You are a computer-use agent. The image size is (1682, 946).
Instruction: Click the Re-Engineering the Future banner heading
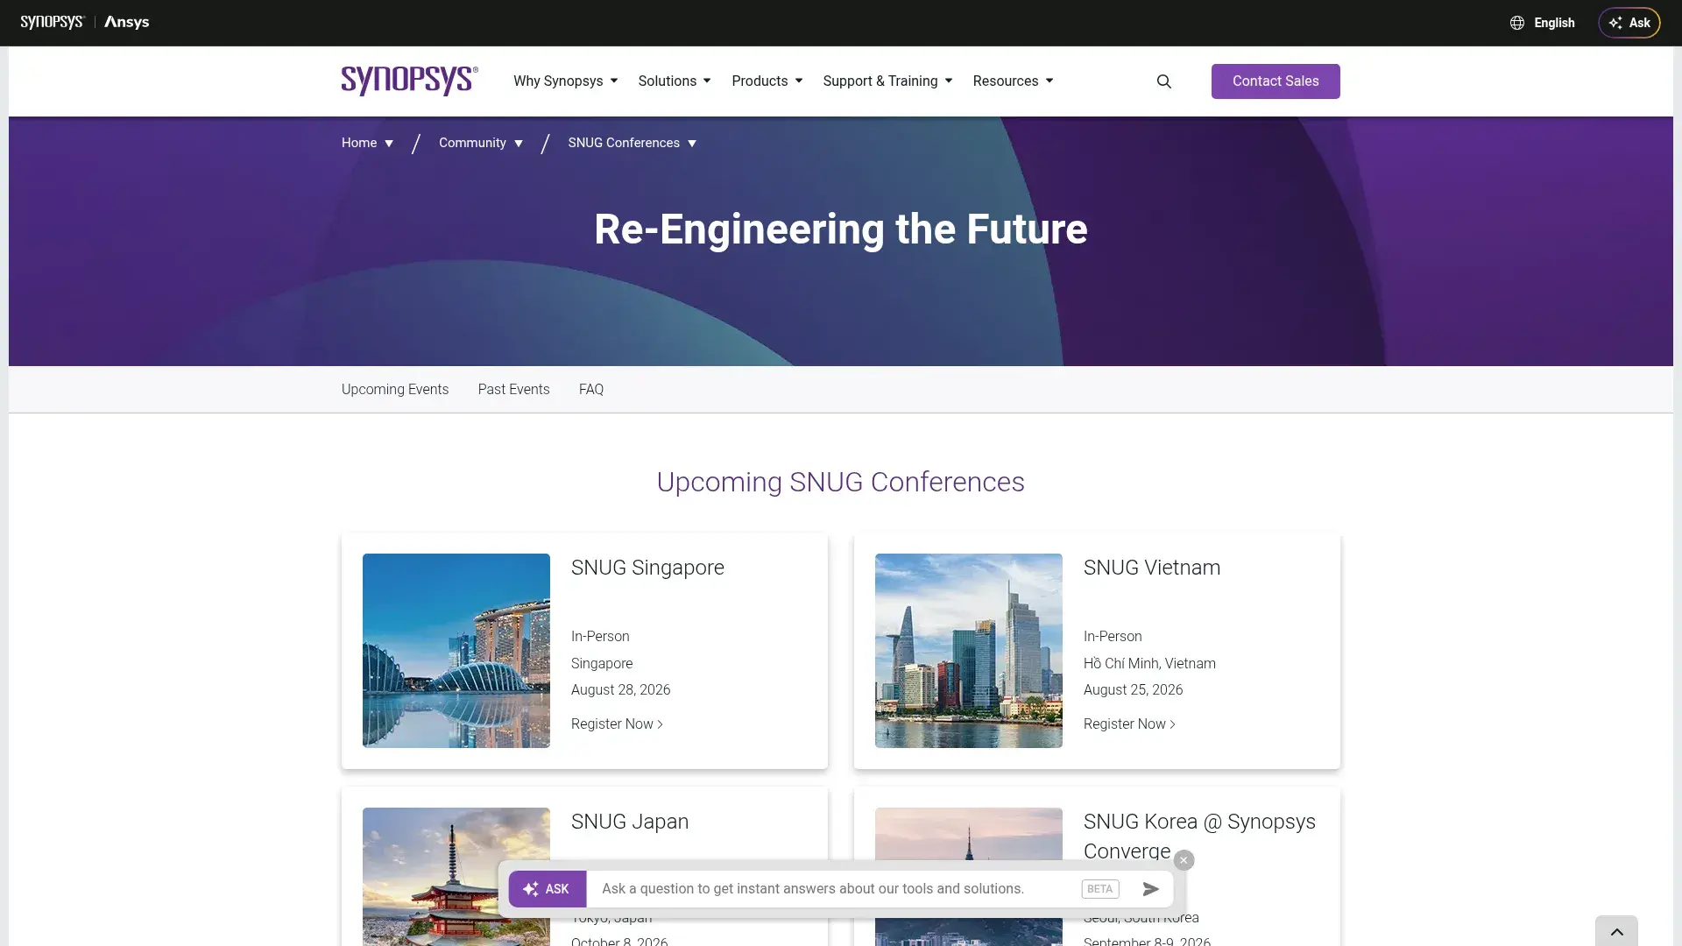841,229
